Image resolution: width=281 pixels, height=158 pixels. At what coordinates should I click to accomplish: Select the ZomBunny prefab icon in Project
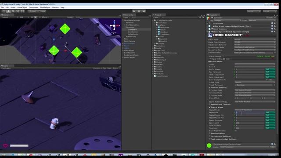(x=159, y=34)
